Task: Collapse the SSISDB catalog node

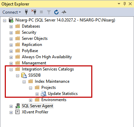Action: click(17, 76)
